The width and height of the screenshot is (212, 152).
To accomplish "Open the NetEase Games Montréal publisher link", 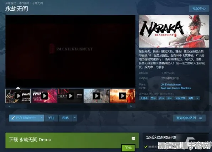I will coord(176,88).
